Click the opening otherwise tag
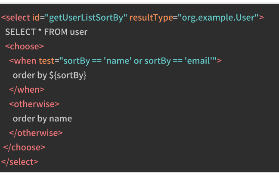Screen dimensions: 279x176 coord(34,104)
